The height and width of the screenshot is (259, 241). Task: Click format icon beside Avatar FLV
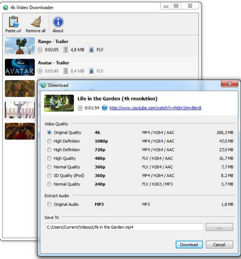92,71
